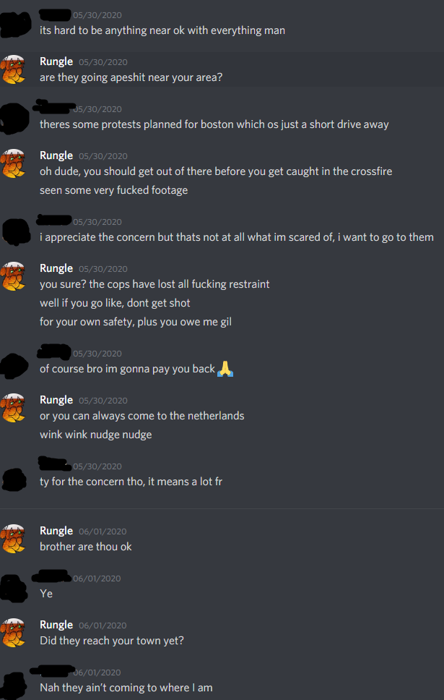Screen dimensions: 444x700
Task: Click Rungle's avatar beside 'you sure? the cops' message
Action: pyautogui.click(x=14, y=276)
